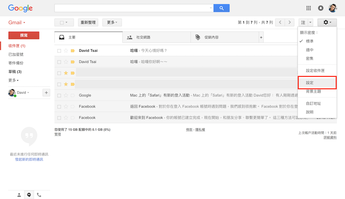This screenshot has height=199, width=345.
Task: Choose 背景主題 in the settings menu
Action: pos(313,91)
